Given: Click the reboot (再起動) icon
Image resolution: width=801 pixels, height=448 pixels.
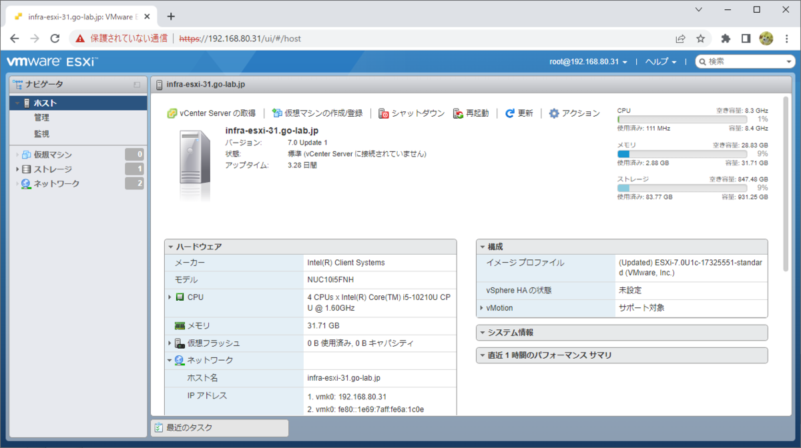Looking at the screenshot, I should coord(458,113).
